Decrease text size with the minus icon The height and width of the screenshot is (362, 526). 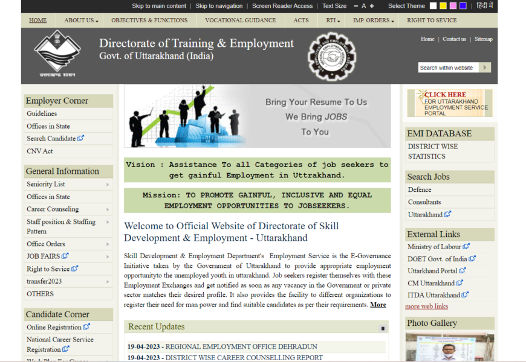(355, 6)
